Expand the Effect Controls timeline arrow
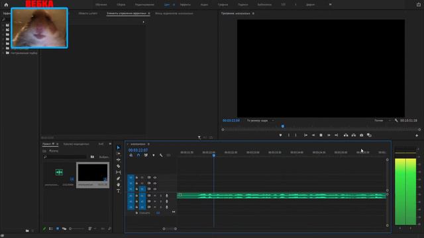 [x=144, y=22]
